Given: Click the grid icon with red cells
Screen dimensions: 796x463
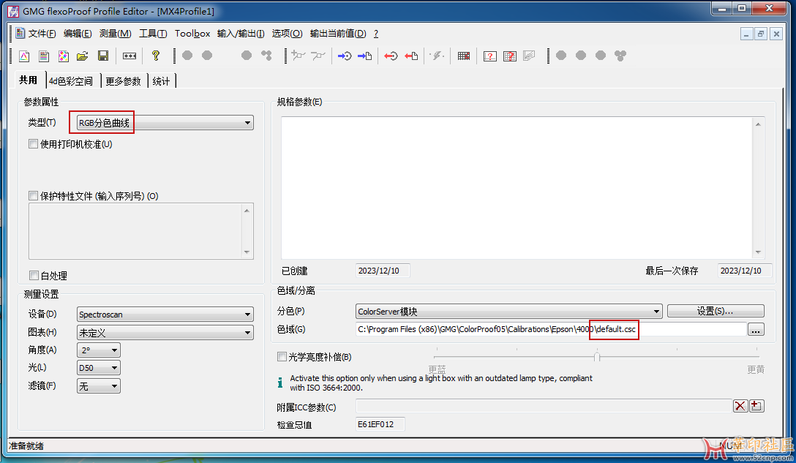Looking at the screenshot, I should [464, 56].
